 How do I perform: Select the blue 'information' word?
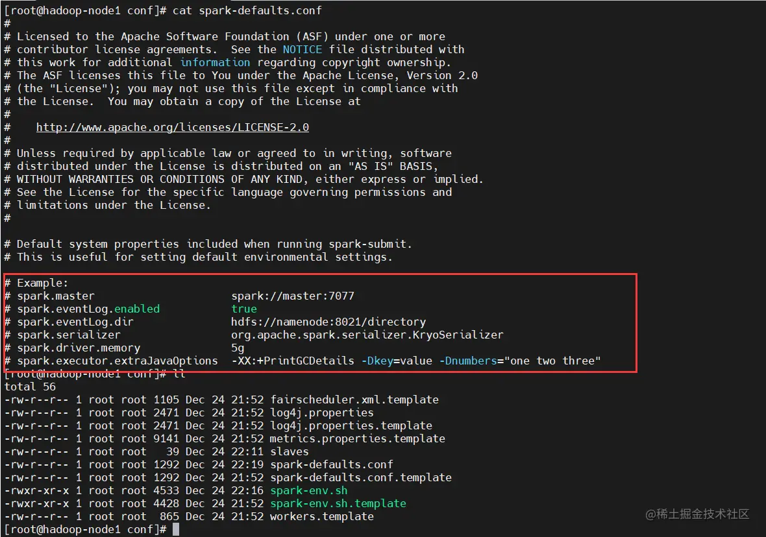click(x=215, y=62)
